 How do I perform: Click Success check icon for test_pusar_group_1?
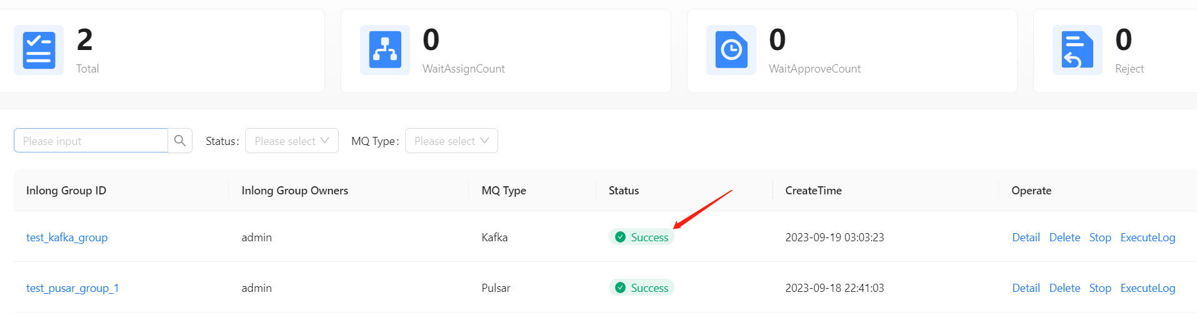pyautogui.click(x=620, y=287)
